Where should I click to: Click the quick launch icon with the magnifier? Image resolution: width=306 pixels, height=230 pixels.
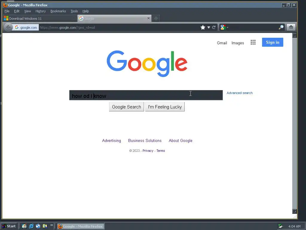click(45, 226)
